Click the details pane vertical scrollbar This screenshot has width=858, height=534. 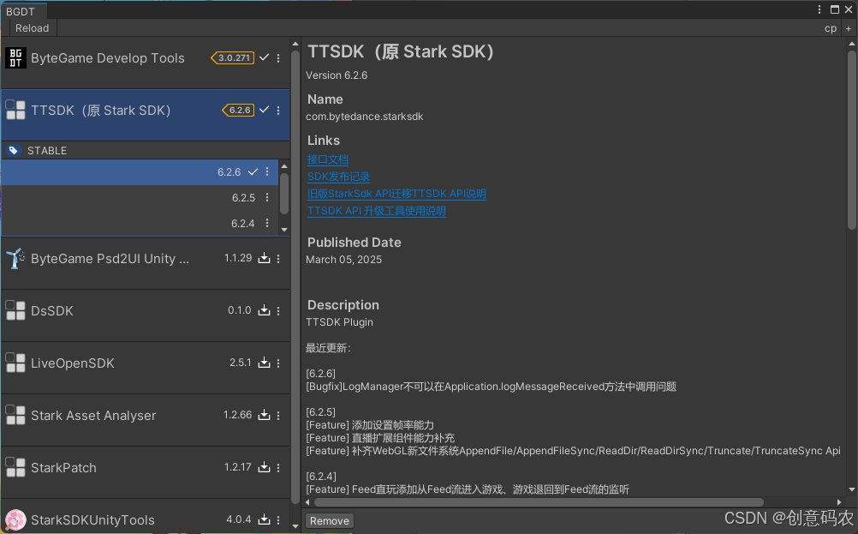click(x=851, y=140)
